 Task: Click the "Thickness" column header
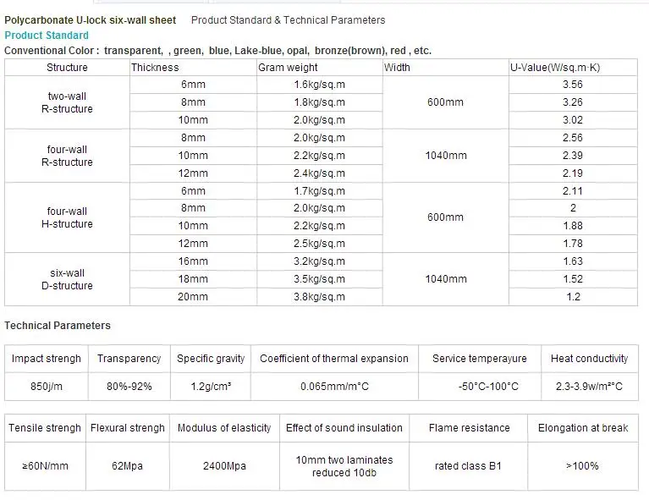pyautogui.click(x=155, y=68)
